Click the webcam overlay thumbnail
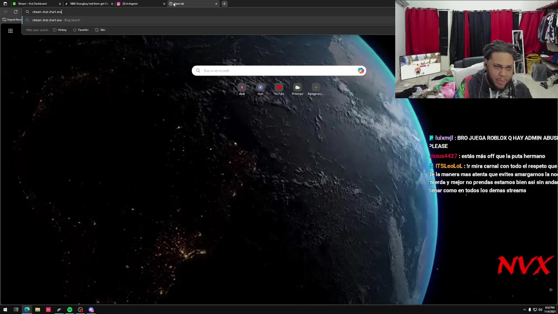Image resolution: width=558 pixels, height=314 pixels. 476,49
